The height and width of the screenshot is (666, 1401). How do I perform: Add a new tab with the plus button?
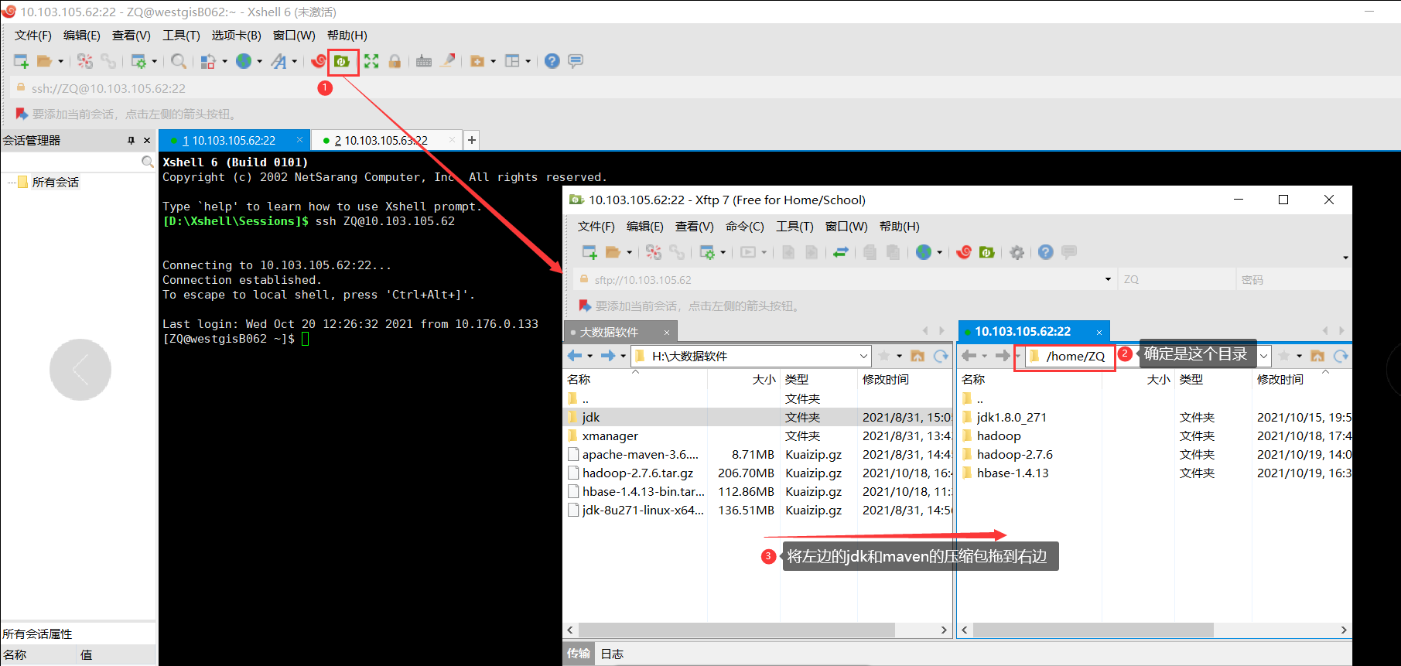(472, 140)
